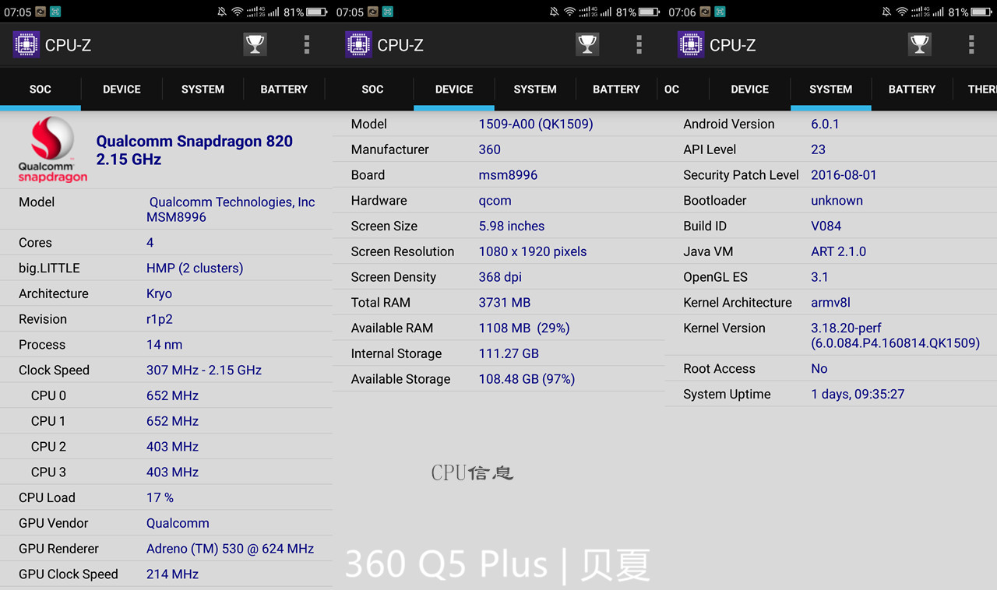997x590 pixels.
Task: Click the Manufacturer value '360'
Action: point(490,149)
